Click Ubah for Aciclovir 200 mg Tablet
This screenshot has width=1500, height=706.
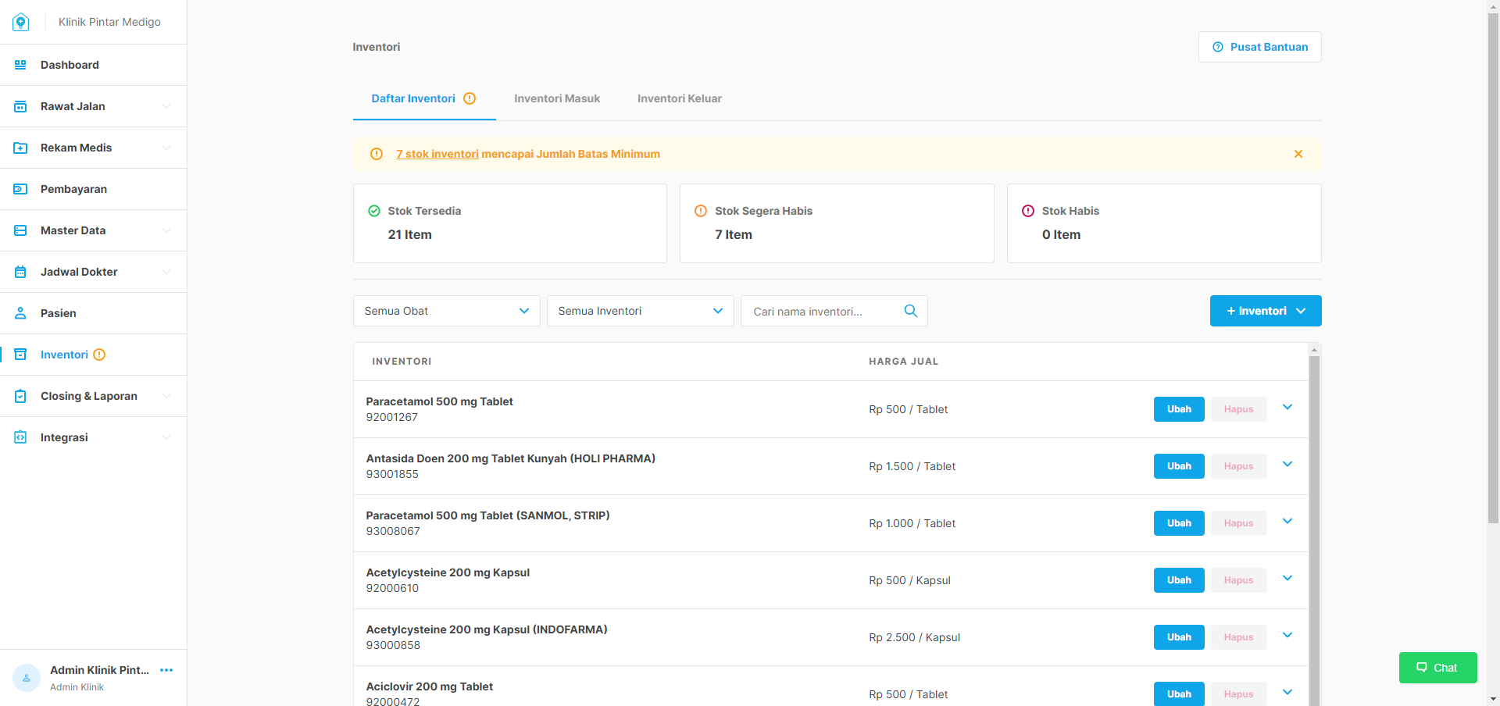(x=1179, y=694)
